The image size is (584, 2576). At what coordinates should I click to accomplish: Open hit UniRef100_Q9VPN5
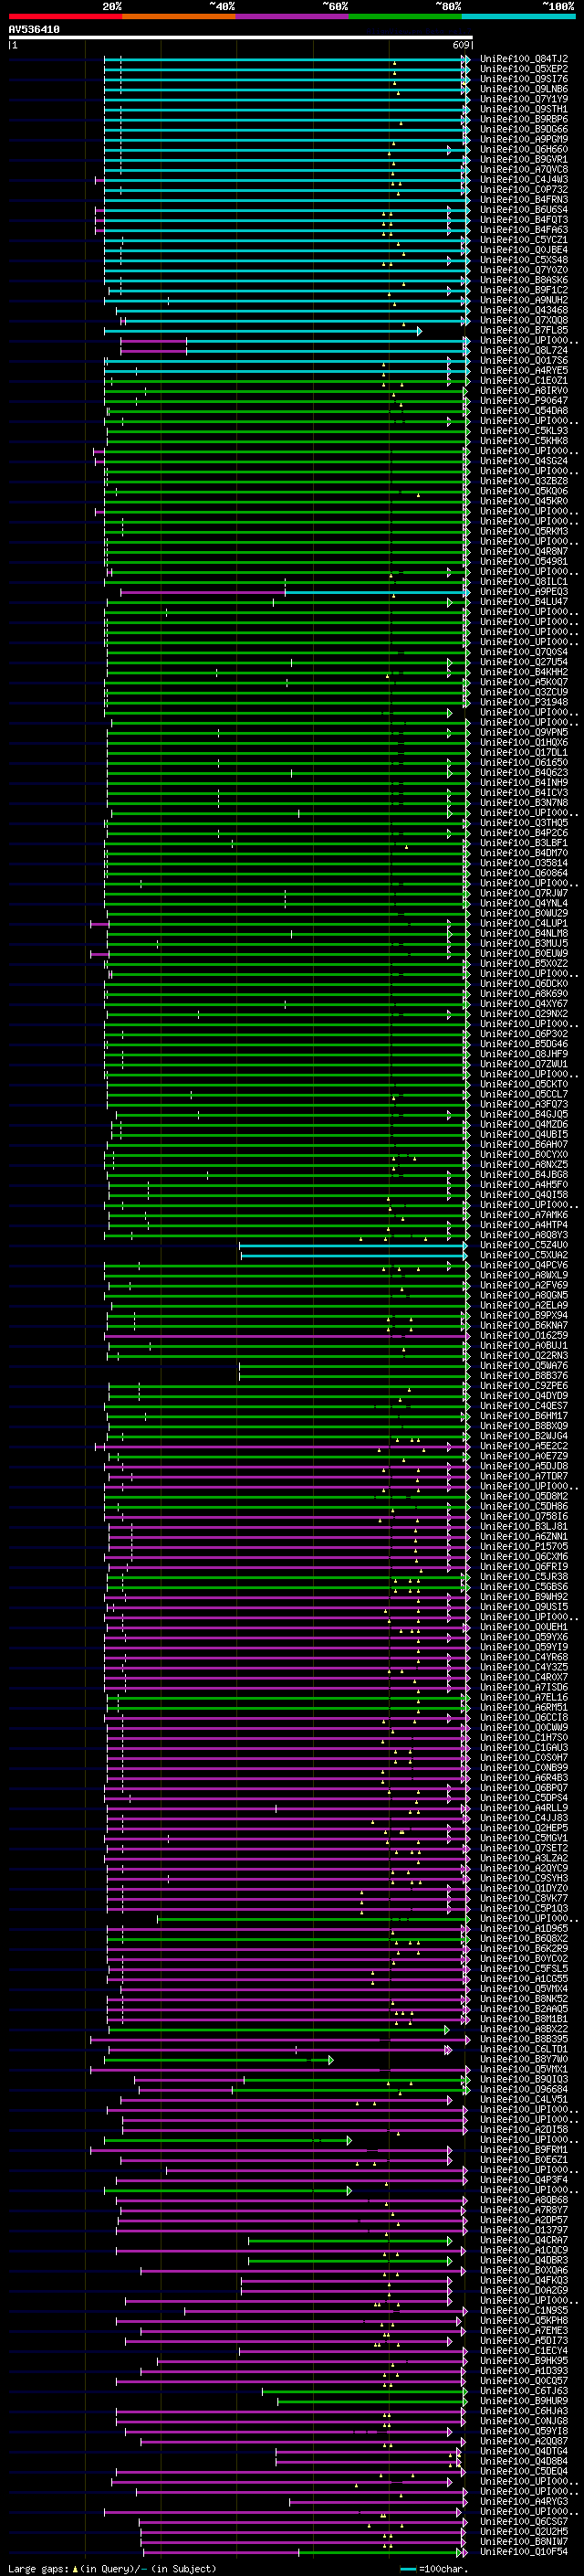tap(524, 732)
